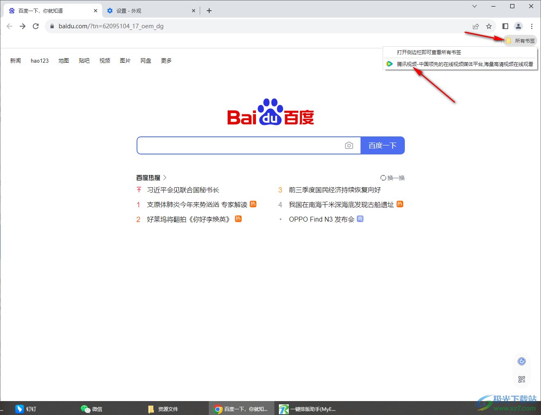Open the 所有书签 bookmarks folder
This screenshot has width=541, height=415.
(x=520, y=41)
